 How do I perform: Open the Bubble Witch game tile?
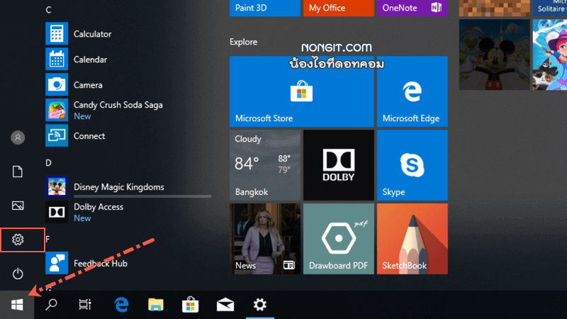coord(550,55)
